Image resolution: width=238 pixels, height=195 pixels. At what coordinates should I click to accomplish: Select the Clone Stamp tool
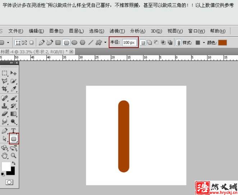[x=5, y=106]
